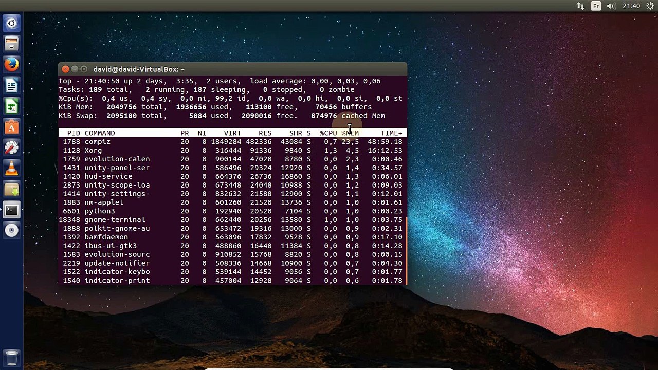The height and width of the screenshot is (370, 658).
Task: Click the SHR column header
Action: click(x=296, y=133)
